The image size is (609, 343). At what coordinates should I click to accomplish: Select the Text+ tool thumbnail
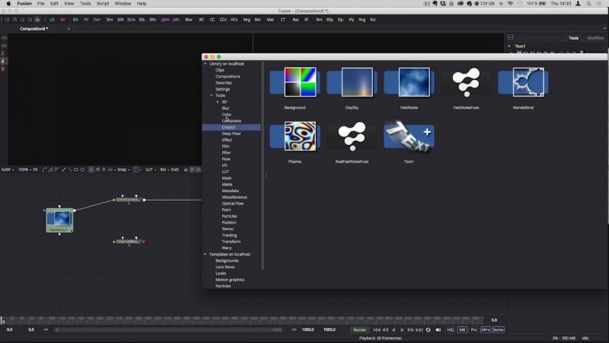pos(409,136)
